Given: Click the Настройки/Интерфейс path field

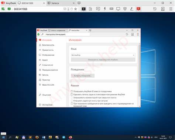Looking at the screenshot, I should [67, 34].
